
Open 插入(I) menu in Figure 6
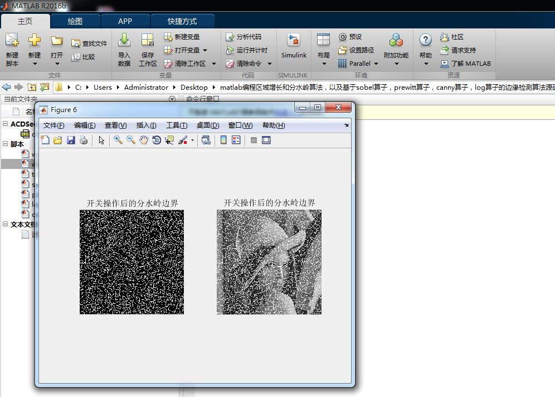tap(146, 125)
